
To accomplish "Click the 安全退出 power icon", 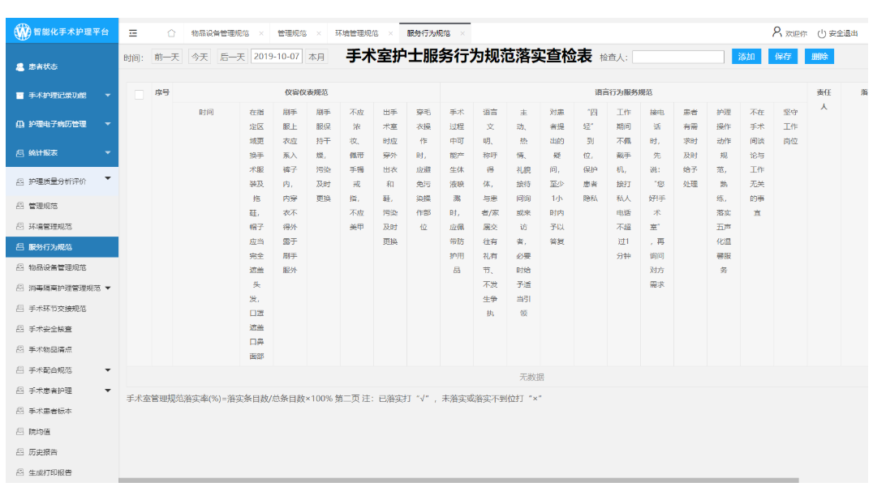I will click(822, 33).
